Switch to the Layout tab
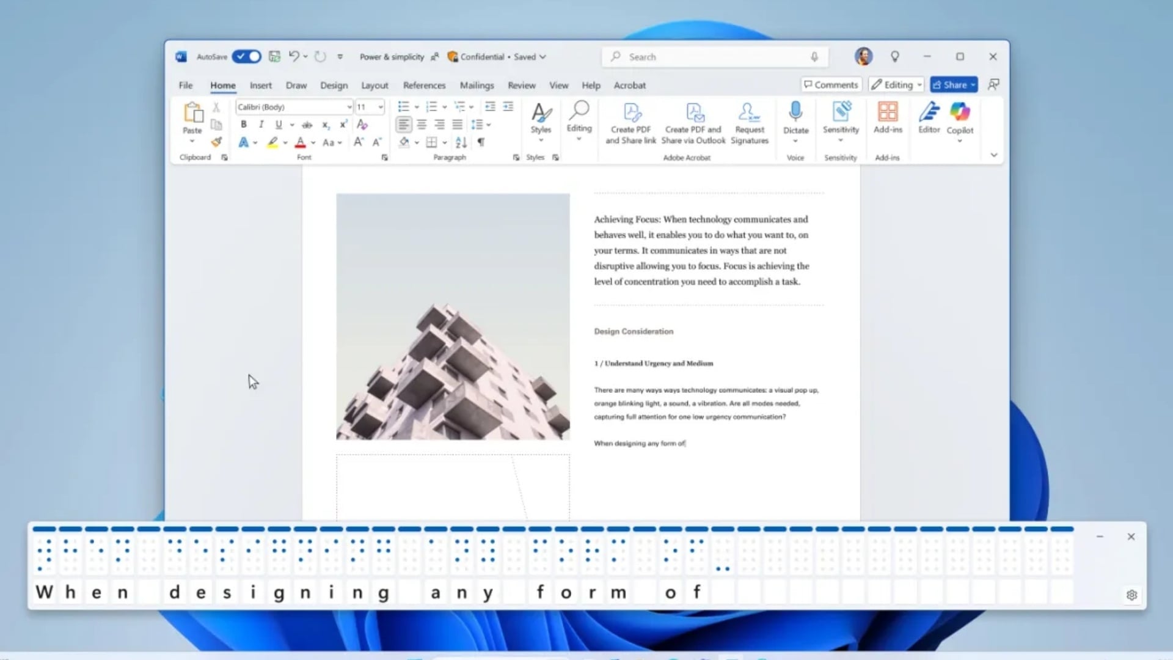1173x660 pixels. pyautogui.click(x=375, y=86)
